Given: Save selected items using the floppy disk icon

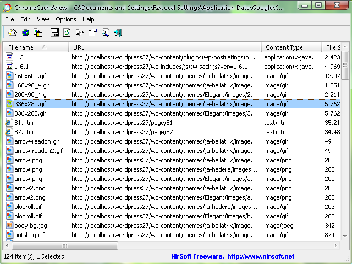Looking at the screenshot, I should [54, 32].
